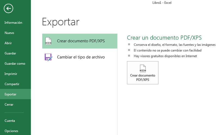Screen dimensions: 218x135
Task: Select Guardar como in the sidebar
Action: click(15, 63)
